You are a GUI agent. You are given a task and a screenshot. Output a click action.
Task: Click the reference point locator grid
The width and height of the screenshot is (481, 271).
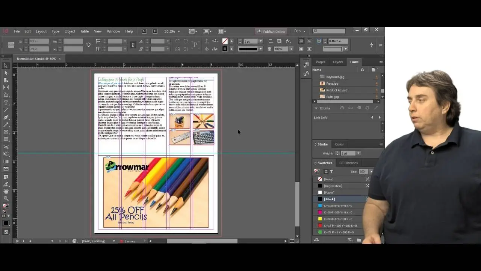coord(12,45)
